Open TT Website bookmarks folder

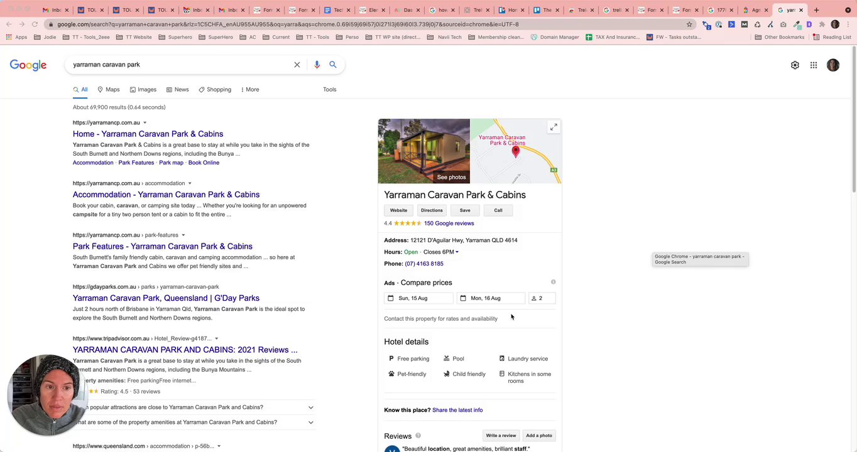click(x=134, y=37)
